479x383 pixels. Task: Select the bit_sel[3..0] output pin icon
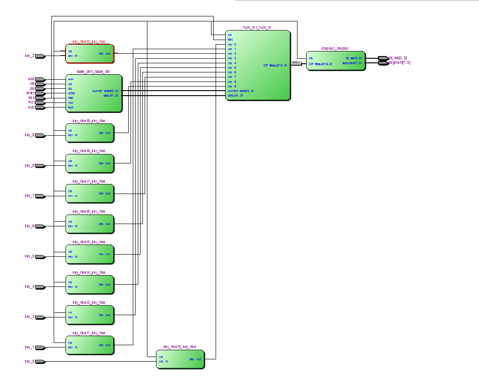coord(382,58)
